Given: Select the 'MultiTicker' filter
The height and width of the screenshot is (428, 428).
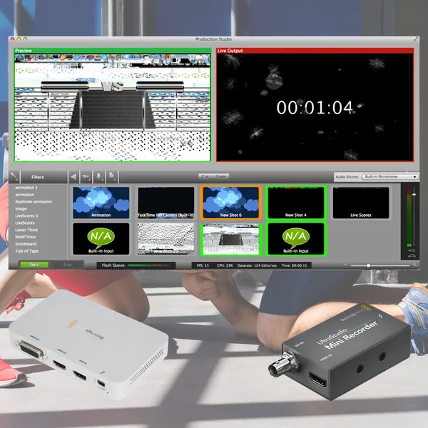Looking at the screenshot, I should pos(26,237).
